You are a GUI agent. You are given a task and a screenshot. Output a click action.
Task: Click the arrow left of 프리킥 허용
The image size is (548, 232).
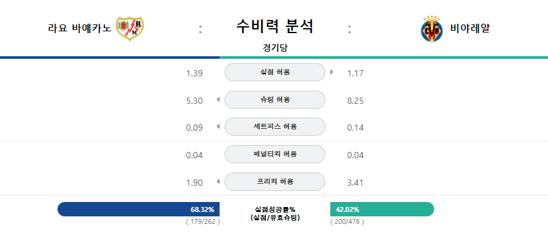pos(218,181)
